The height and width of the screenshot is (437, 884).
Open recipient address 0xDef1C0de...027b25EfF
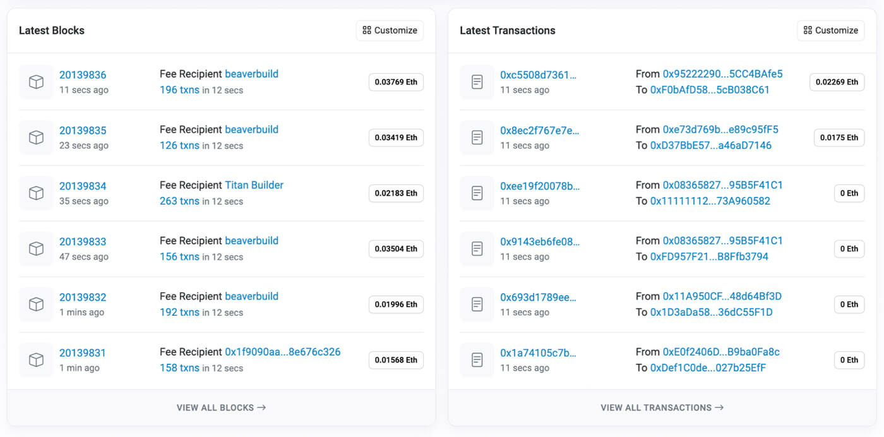[708, 368]
